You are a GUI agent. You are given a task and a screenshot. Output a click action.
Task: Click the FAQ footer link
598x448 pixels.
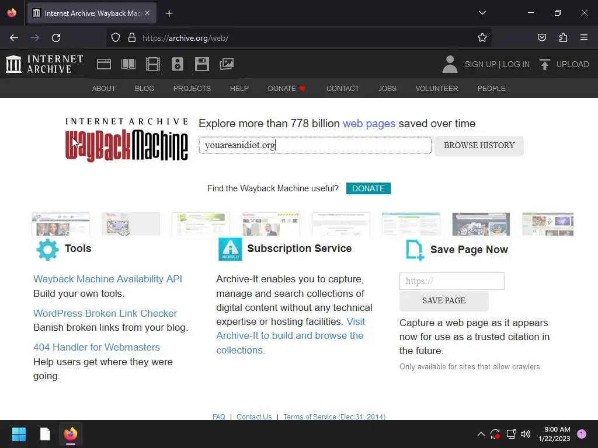tap(219, 416)
